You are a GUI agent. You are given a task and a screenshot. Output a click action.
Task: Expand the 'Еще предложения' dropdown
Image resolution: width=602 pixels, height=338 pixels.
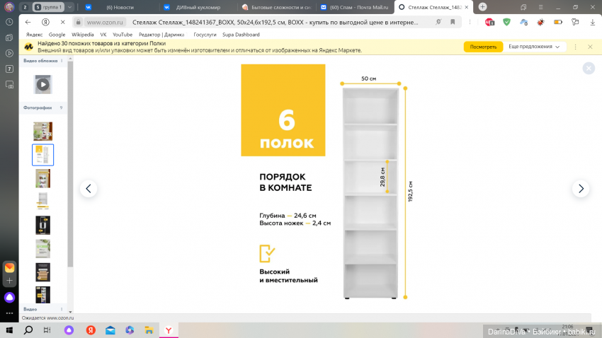pos(536,47)
